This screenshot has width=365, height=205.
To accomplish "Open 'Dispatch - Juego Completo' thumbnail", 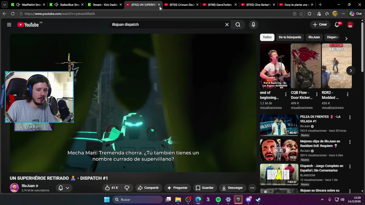I will [x=279, y=175].
